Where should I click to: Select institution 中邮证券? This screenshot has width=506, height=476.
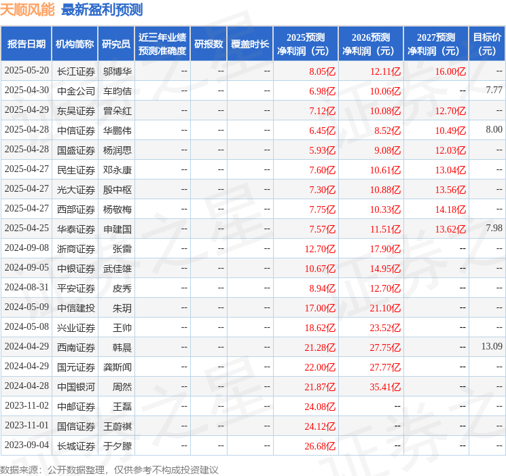(76, 407)
